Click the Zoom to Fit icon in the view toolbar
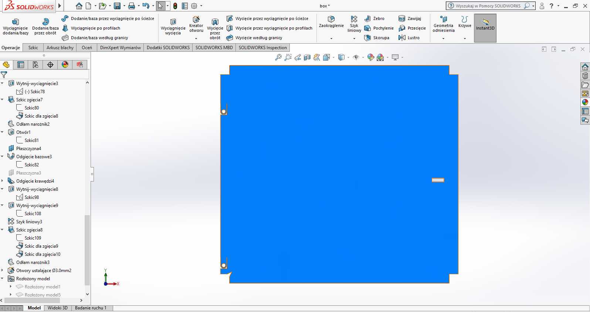Viewport: 590px width, 312px height. tap(278, 57)
